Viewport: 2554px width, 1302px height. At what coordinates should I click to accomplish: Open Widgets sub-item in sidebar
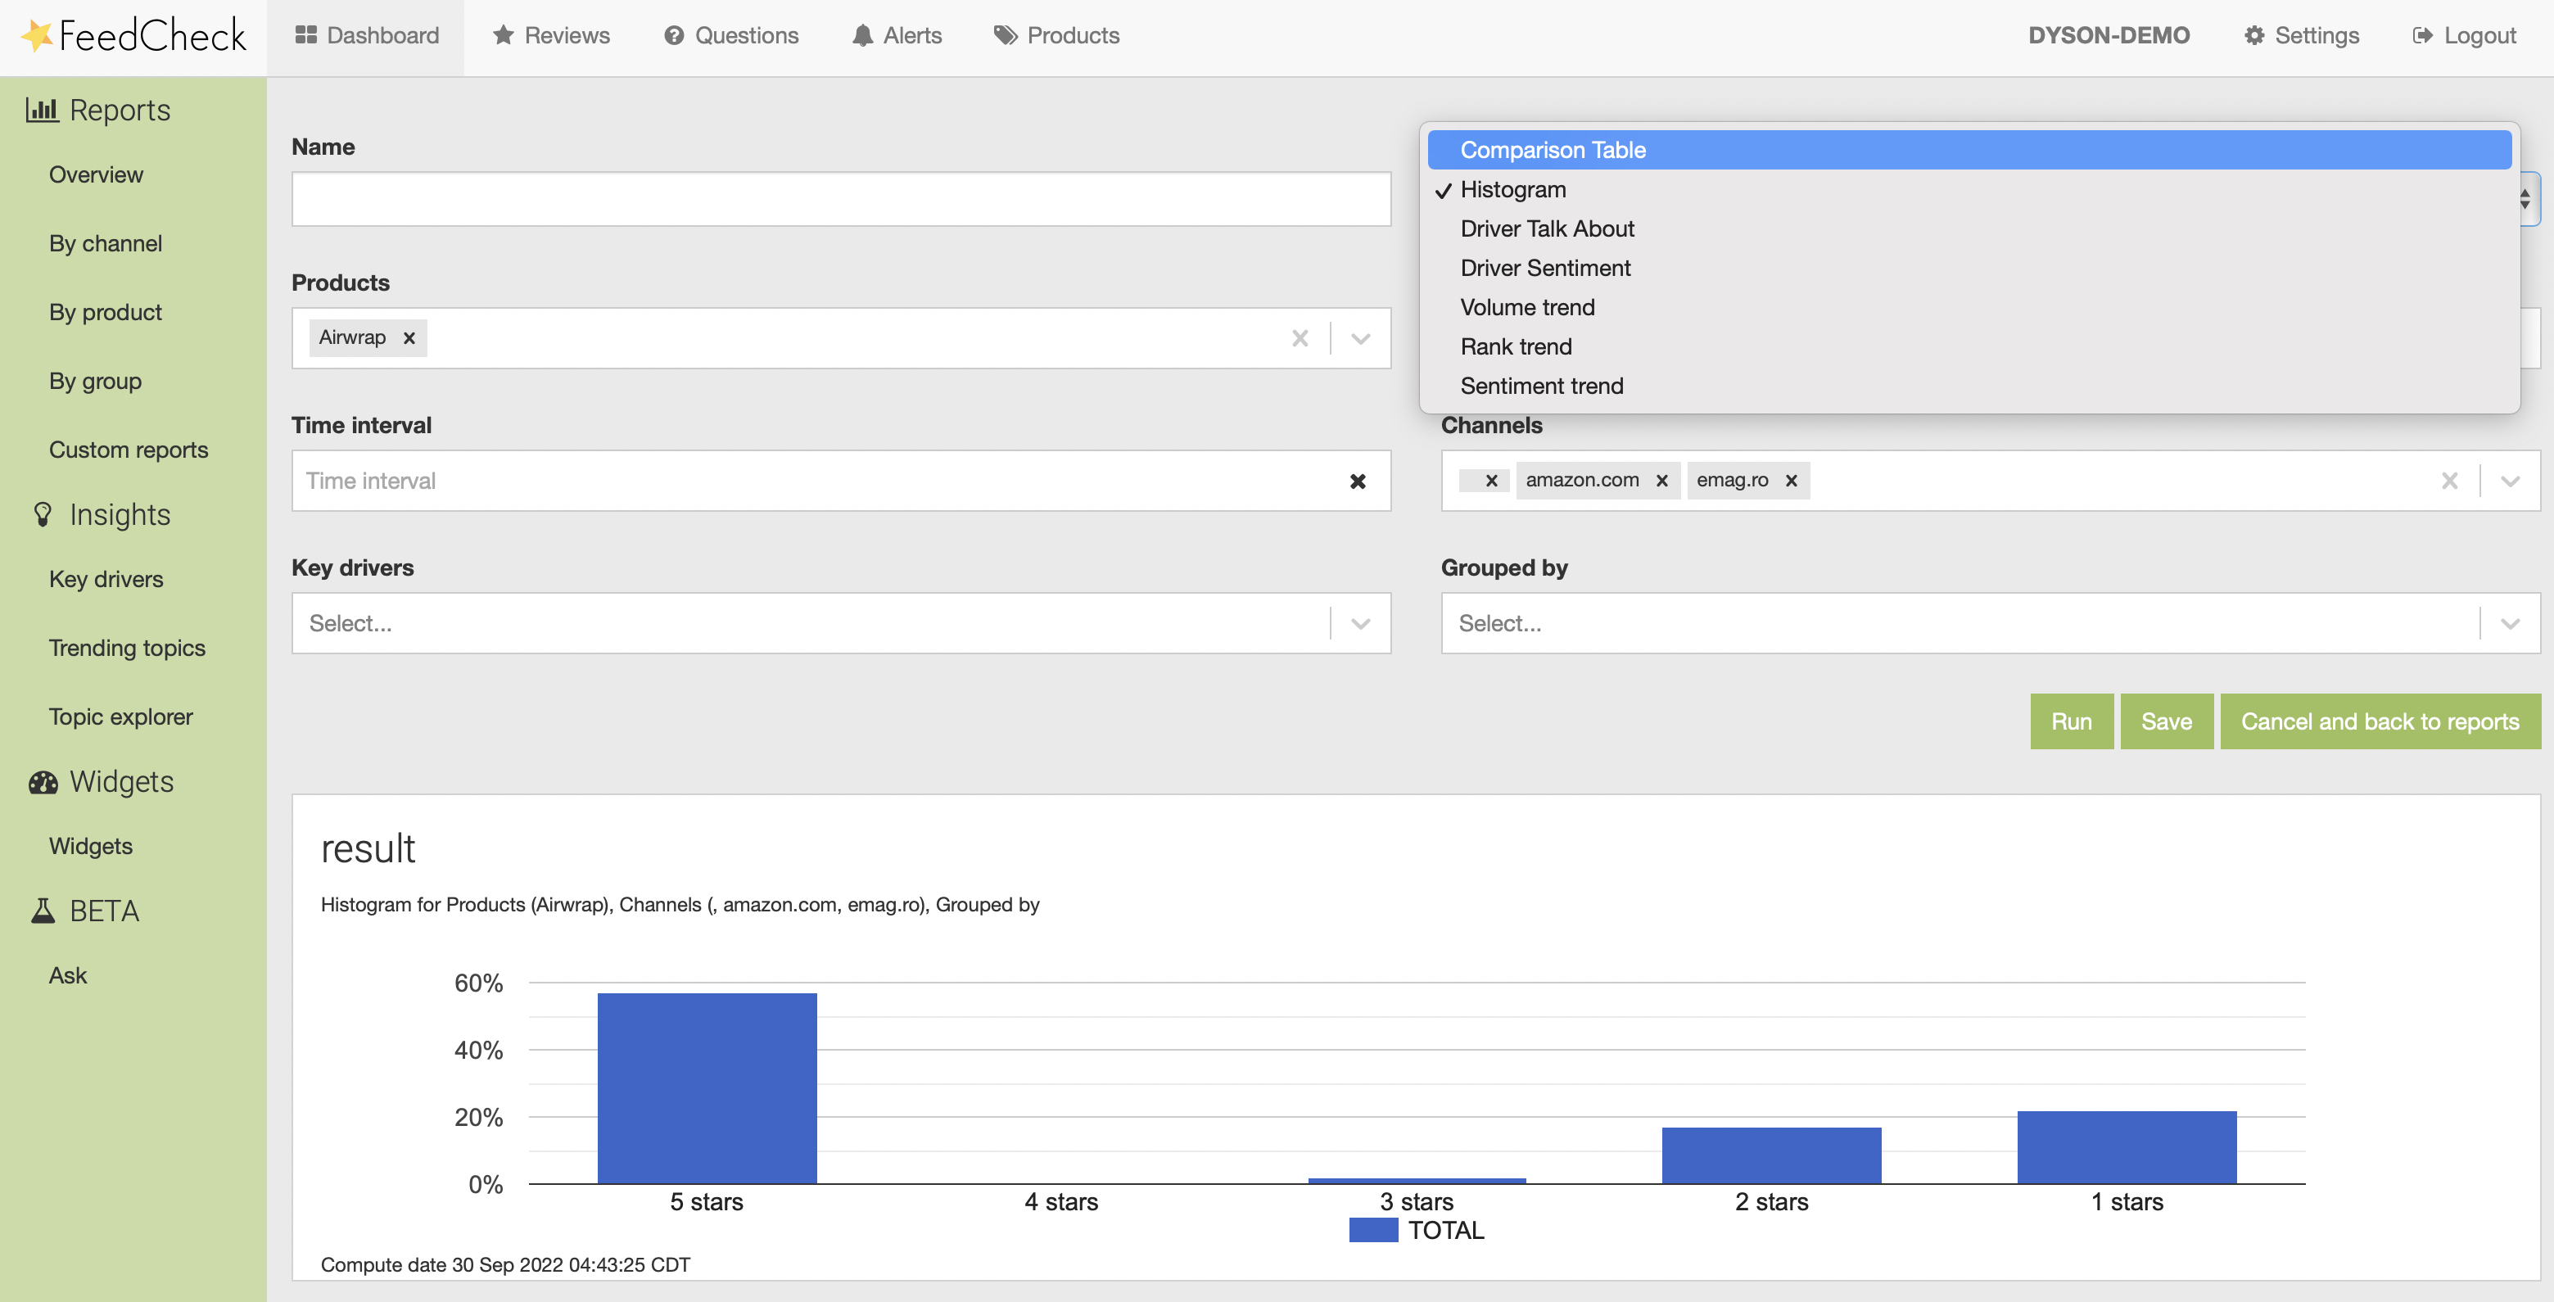[x=91, y=846]
